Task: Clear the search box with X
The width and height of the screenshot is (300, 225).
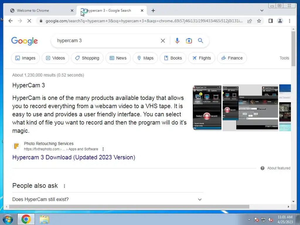Action: 163,41
